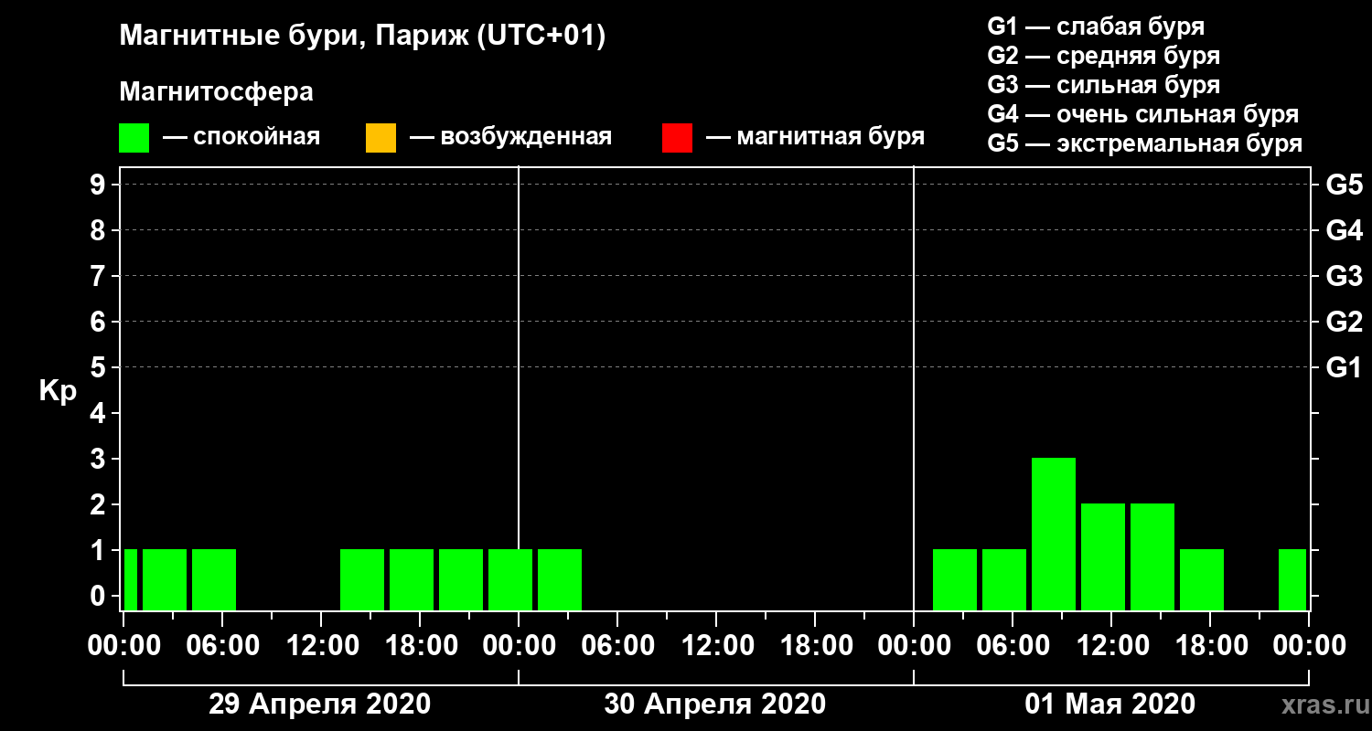Click 'G3 — сильная буря' legend line
This screenshot has width=1372, height=731.
click(1103, 85)
